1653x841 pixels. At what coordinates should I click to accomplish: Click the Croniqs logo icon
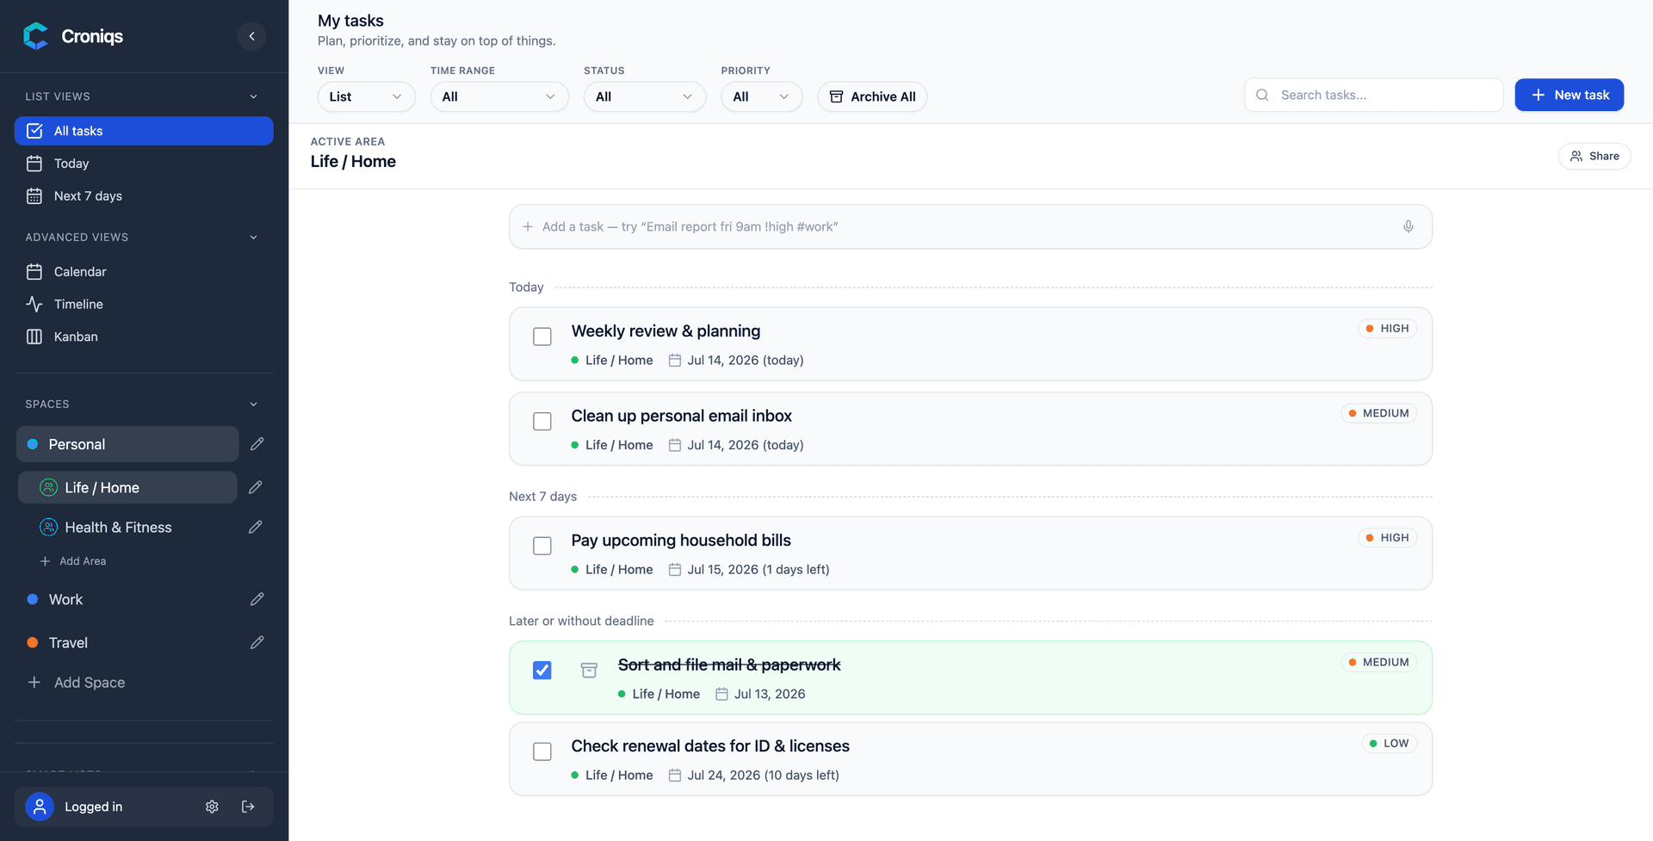click(x=36, y=36)
